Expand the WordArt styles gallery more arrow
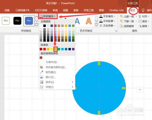The height and width of the screenshot is (120, 152). pos(96,25)
